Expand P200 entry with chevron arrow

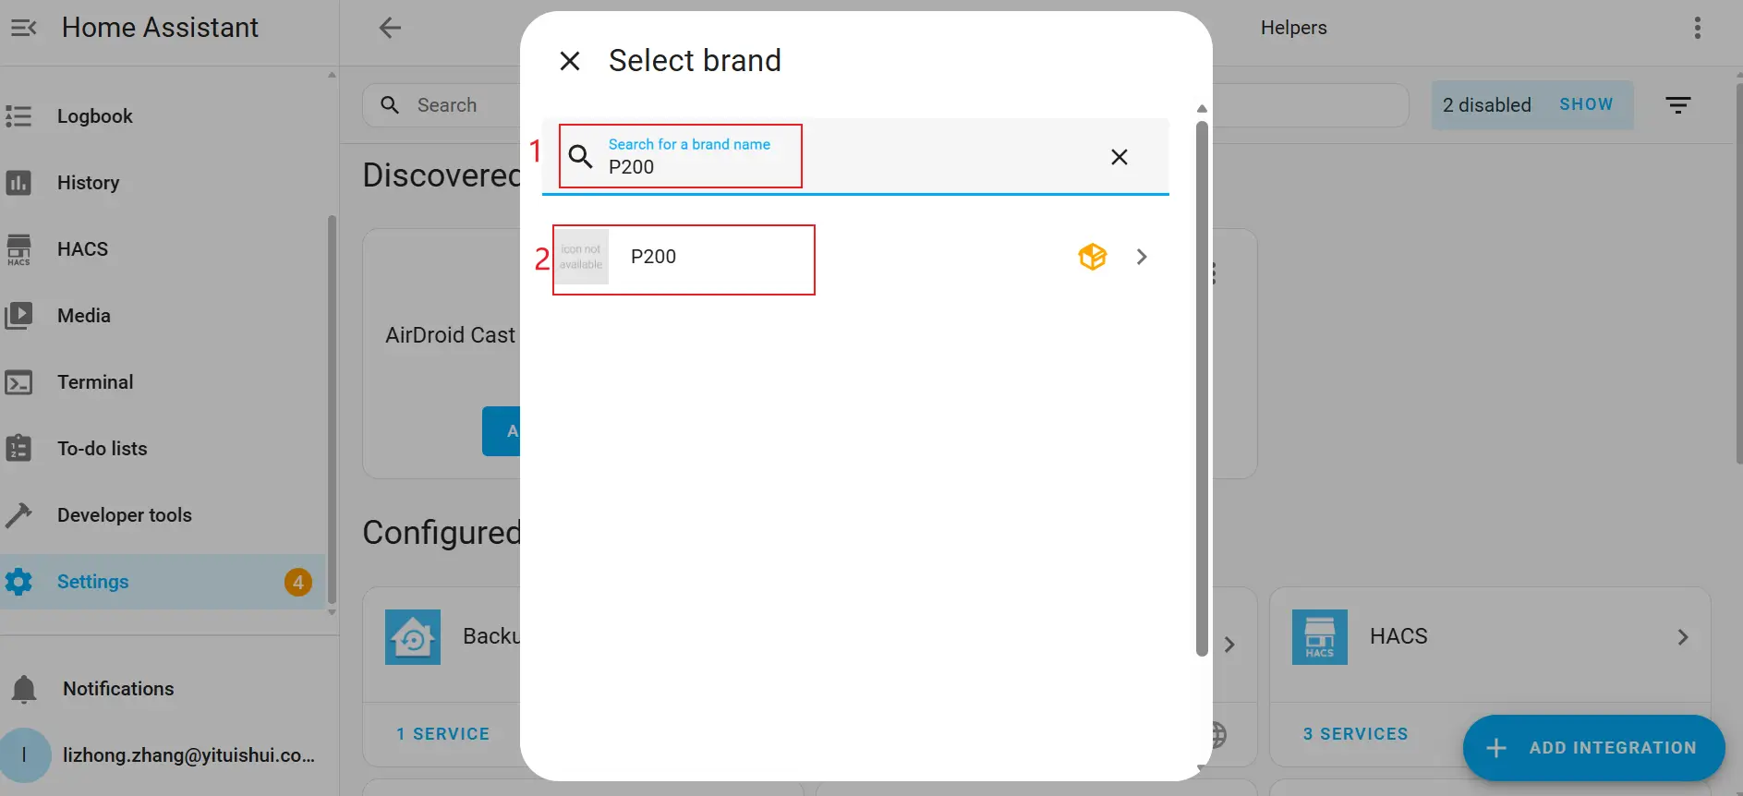(1142, 257)
